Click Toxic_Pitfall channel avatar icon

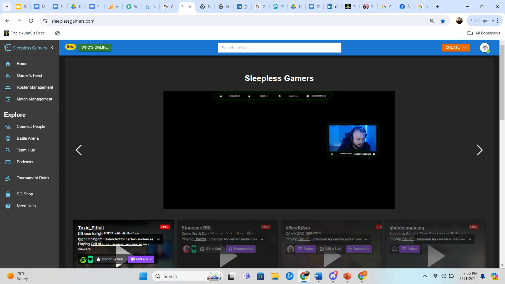[83, 260]
